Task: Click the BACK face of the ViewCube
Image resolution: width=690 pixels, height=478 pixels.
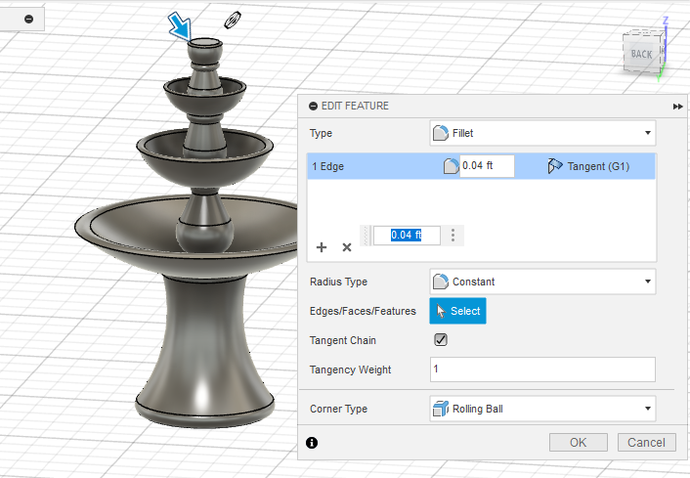Action: click(x=641, y=54)
